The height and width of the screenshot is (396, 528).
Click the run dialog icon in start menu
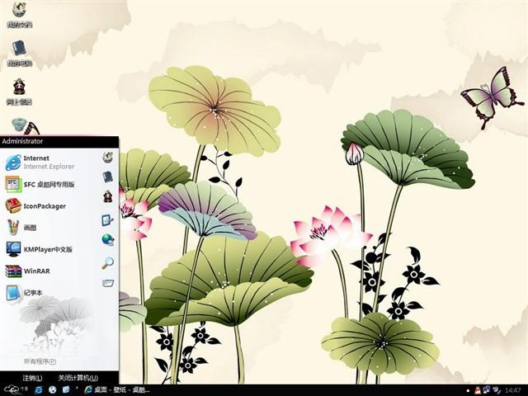click(x=108, y=283)
